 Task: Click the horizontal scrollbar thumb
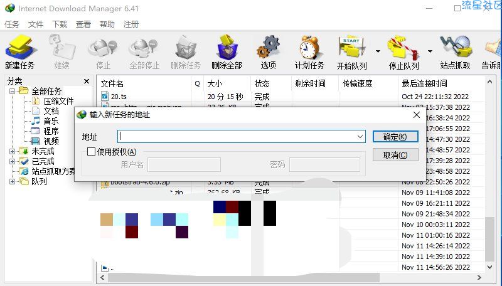(243, 278)
